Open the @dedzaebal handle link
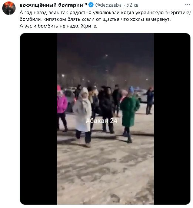Screen dimensions: 193x208 [109, 5]
